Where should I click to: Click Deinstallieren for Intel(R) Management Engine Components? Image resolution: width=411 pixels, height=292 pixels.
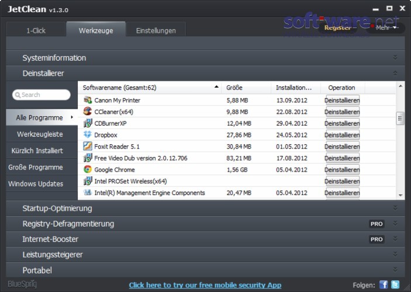click(343, 193)
